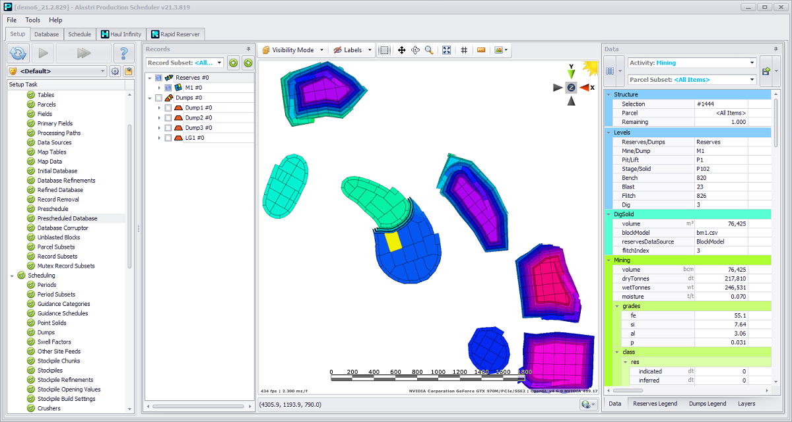Open the Visibility Mode dropdown
This screenshot has width=792, height=422.
click(x=293, y=50)
